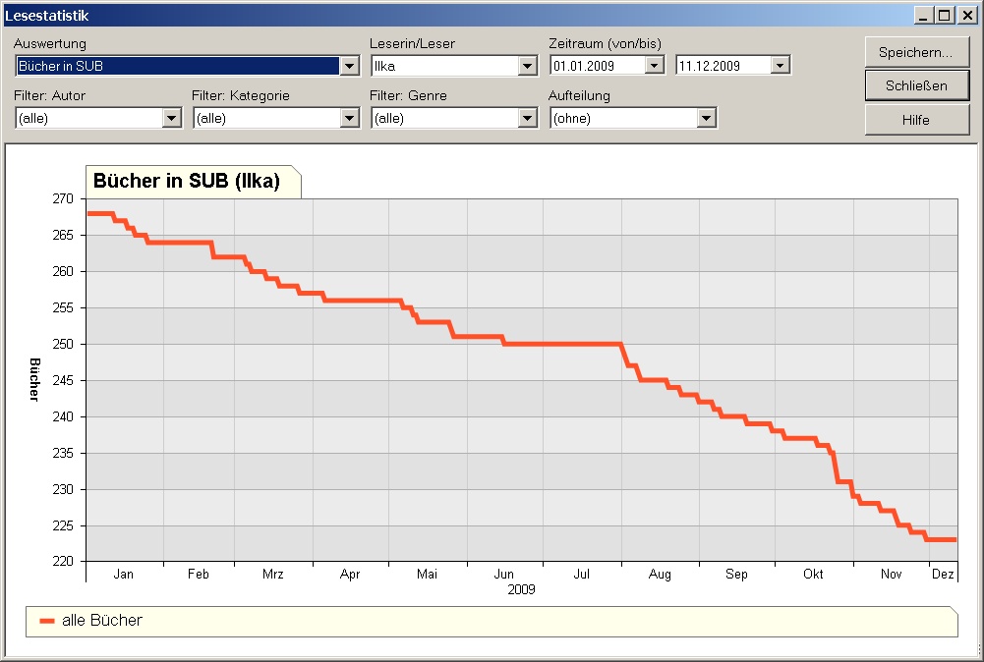Minimize the Lesestatistik window
984x662 pixels.
(x=924, y=15)
